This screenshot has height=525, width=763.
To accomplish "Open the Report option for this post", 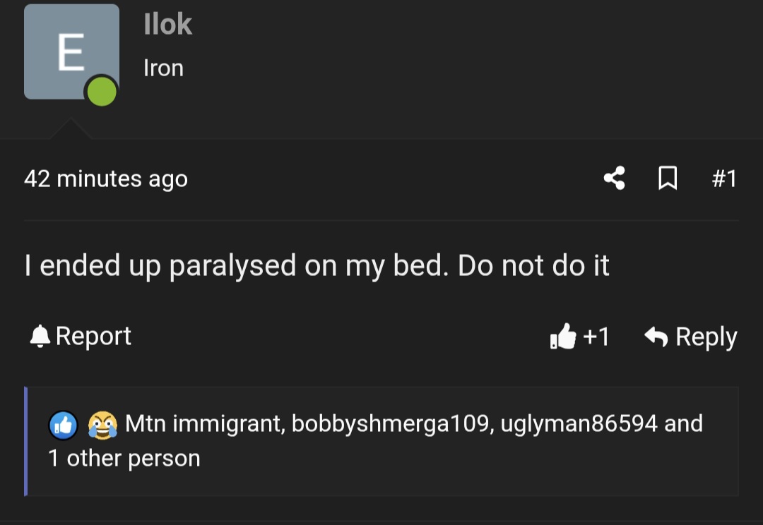I will tap(95, 337).
